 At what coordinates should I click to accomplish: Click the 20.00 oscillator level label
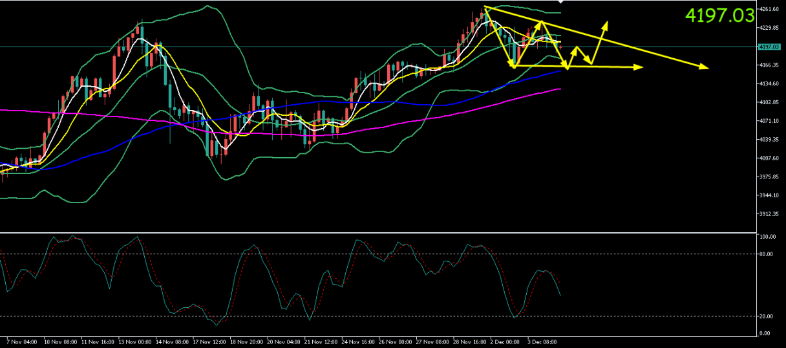coord(767,316)
